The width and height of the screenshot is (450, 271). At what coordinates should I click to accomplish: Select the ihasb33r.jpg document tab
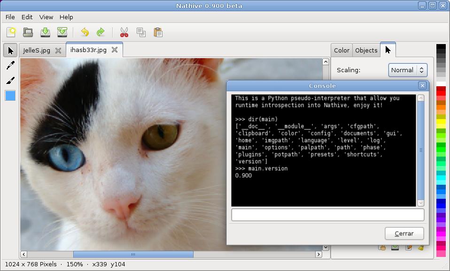point(88,50)
